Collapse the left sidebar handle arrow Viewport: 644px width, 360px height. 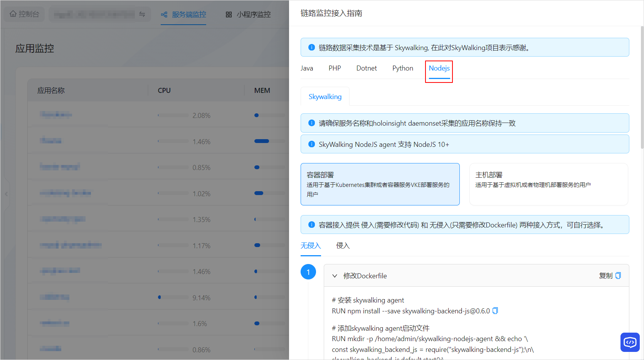[6, 194]
